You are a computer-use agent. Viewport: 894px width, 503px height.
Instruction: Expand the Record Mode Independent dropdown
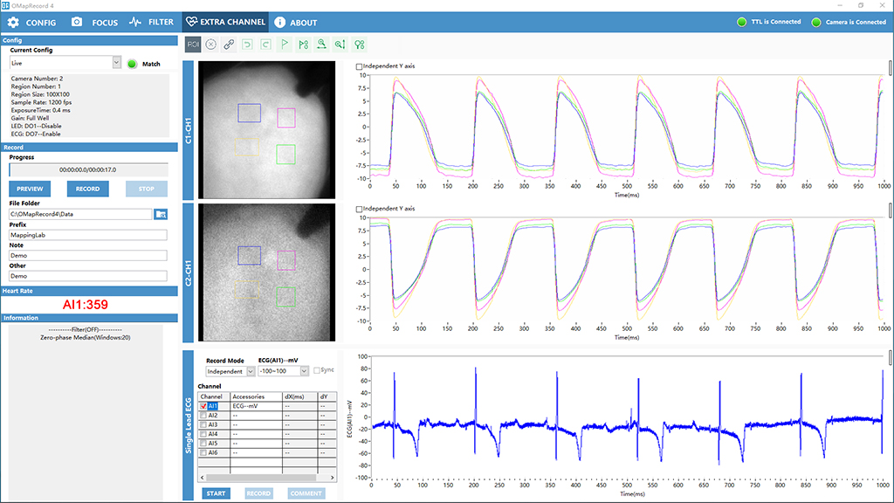point(251,371)
